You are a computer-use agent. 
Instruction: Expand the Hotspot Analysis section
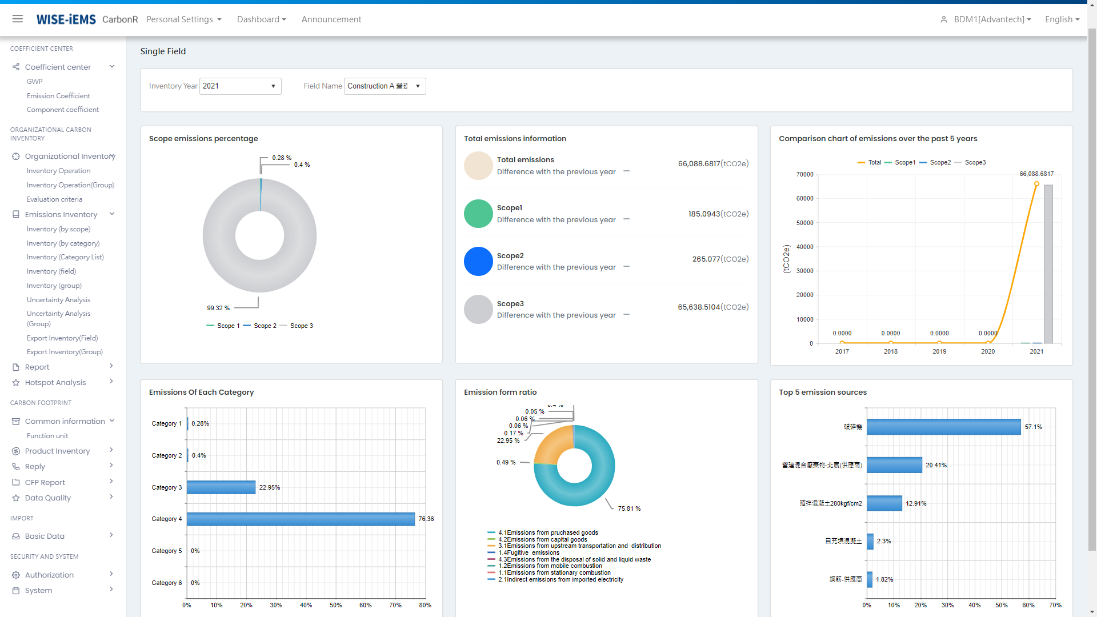[111, 382]
